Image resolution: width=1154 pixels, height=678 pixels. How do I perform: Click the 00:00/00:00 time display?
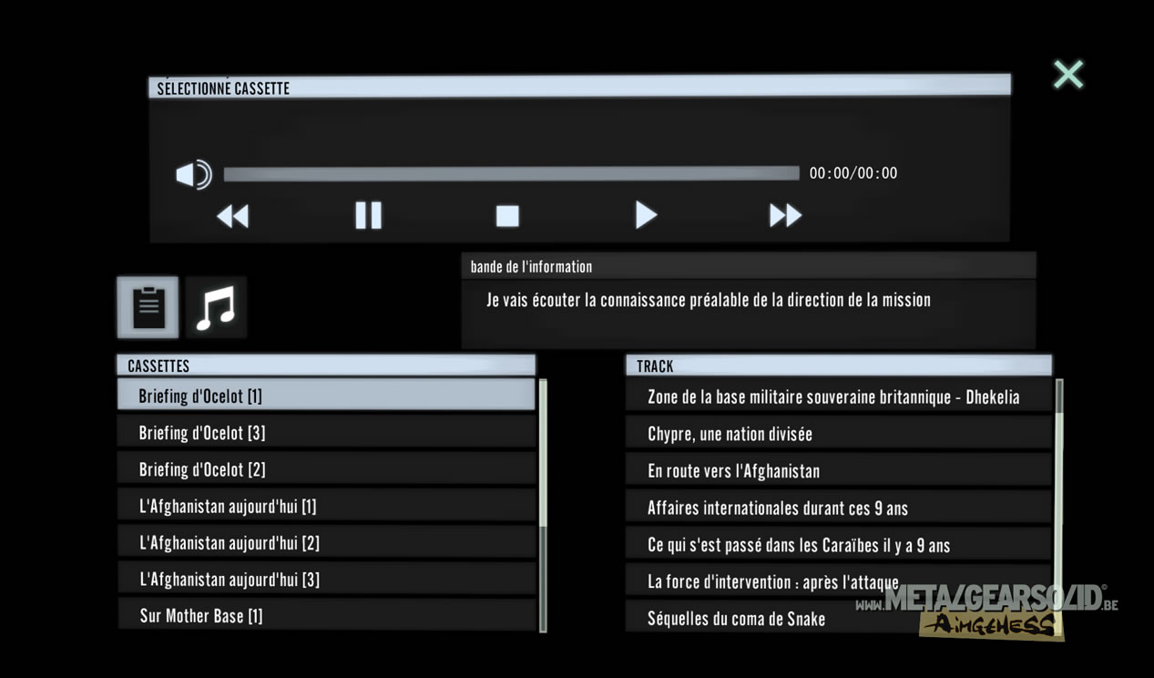coord(853,173)
